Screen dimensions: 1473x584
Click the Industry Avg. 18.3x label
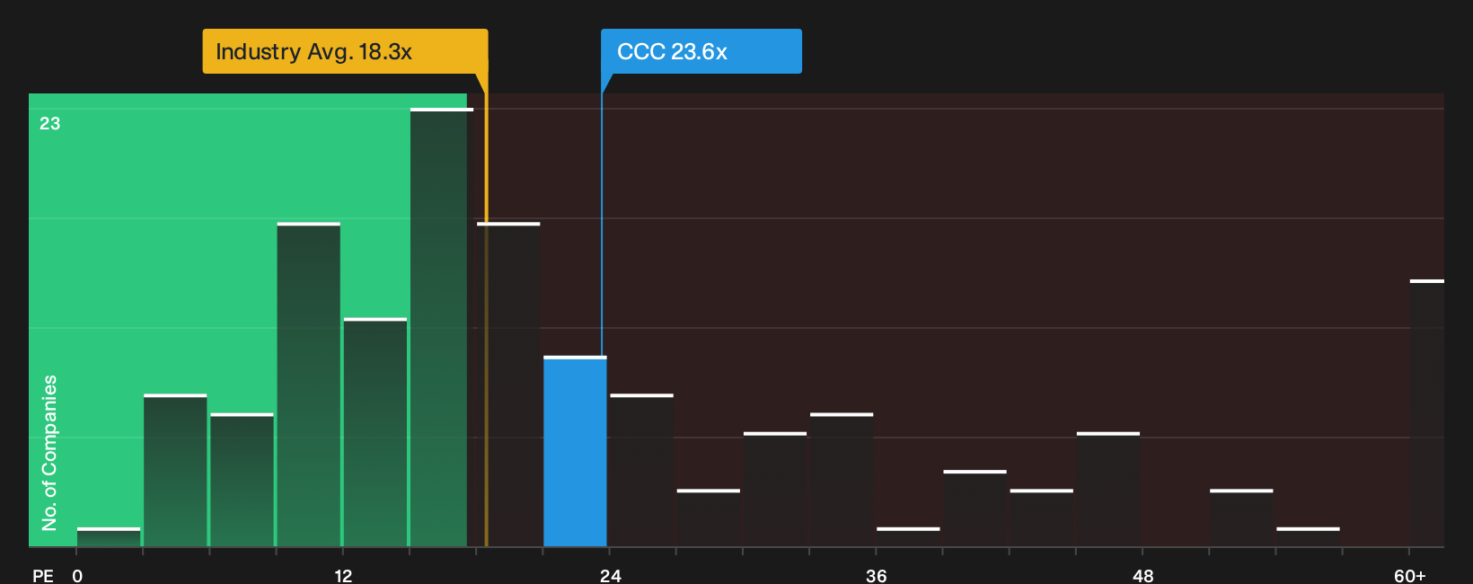[345, 51]
